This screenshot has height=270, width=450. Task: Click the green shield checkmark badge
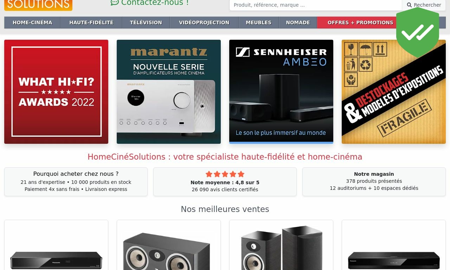click(x=418, y=32)
